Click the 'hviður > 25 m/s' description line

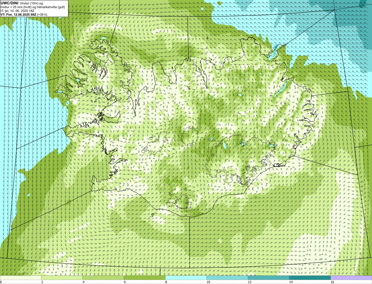click(x=33, y=7)
